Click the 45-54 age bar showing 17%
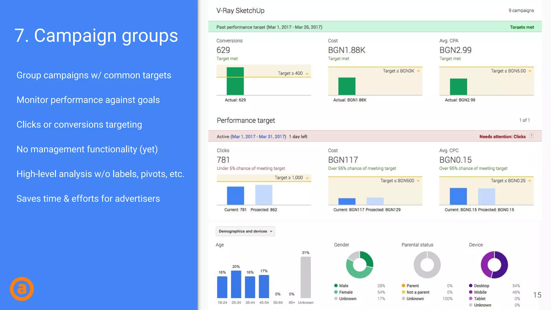The width and height of the screenshot is (551, 310). 264,286
